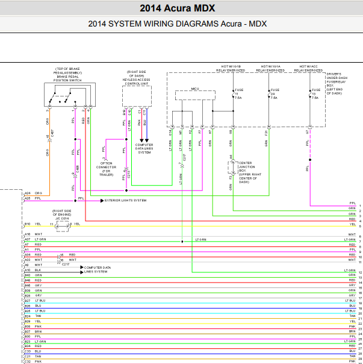
Task: Click the "C407" connector label
Action: pyautogui.click(x=52, y=133)
